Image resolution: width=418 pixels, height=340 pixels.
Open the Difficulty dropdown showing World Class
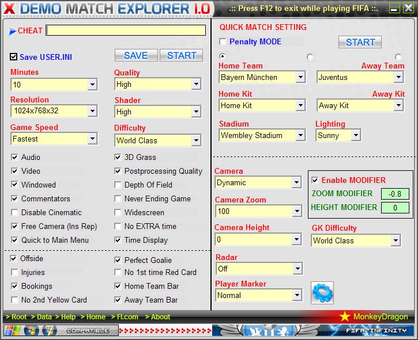pyautogui.click(x=196, y=140)
